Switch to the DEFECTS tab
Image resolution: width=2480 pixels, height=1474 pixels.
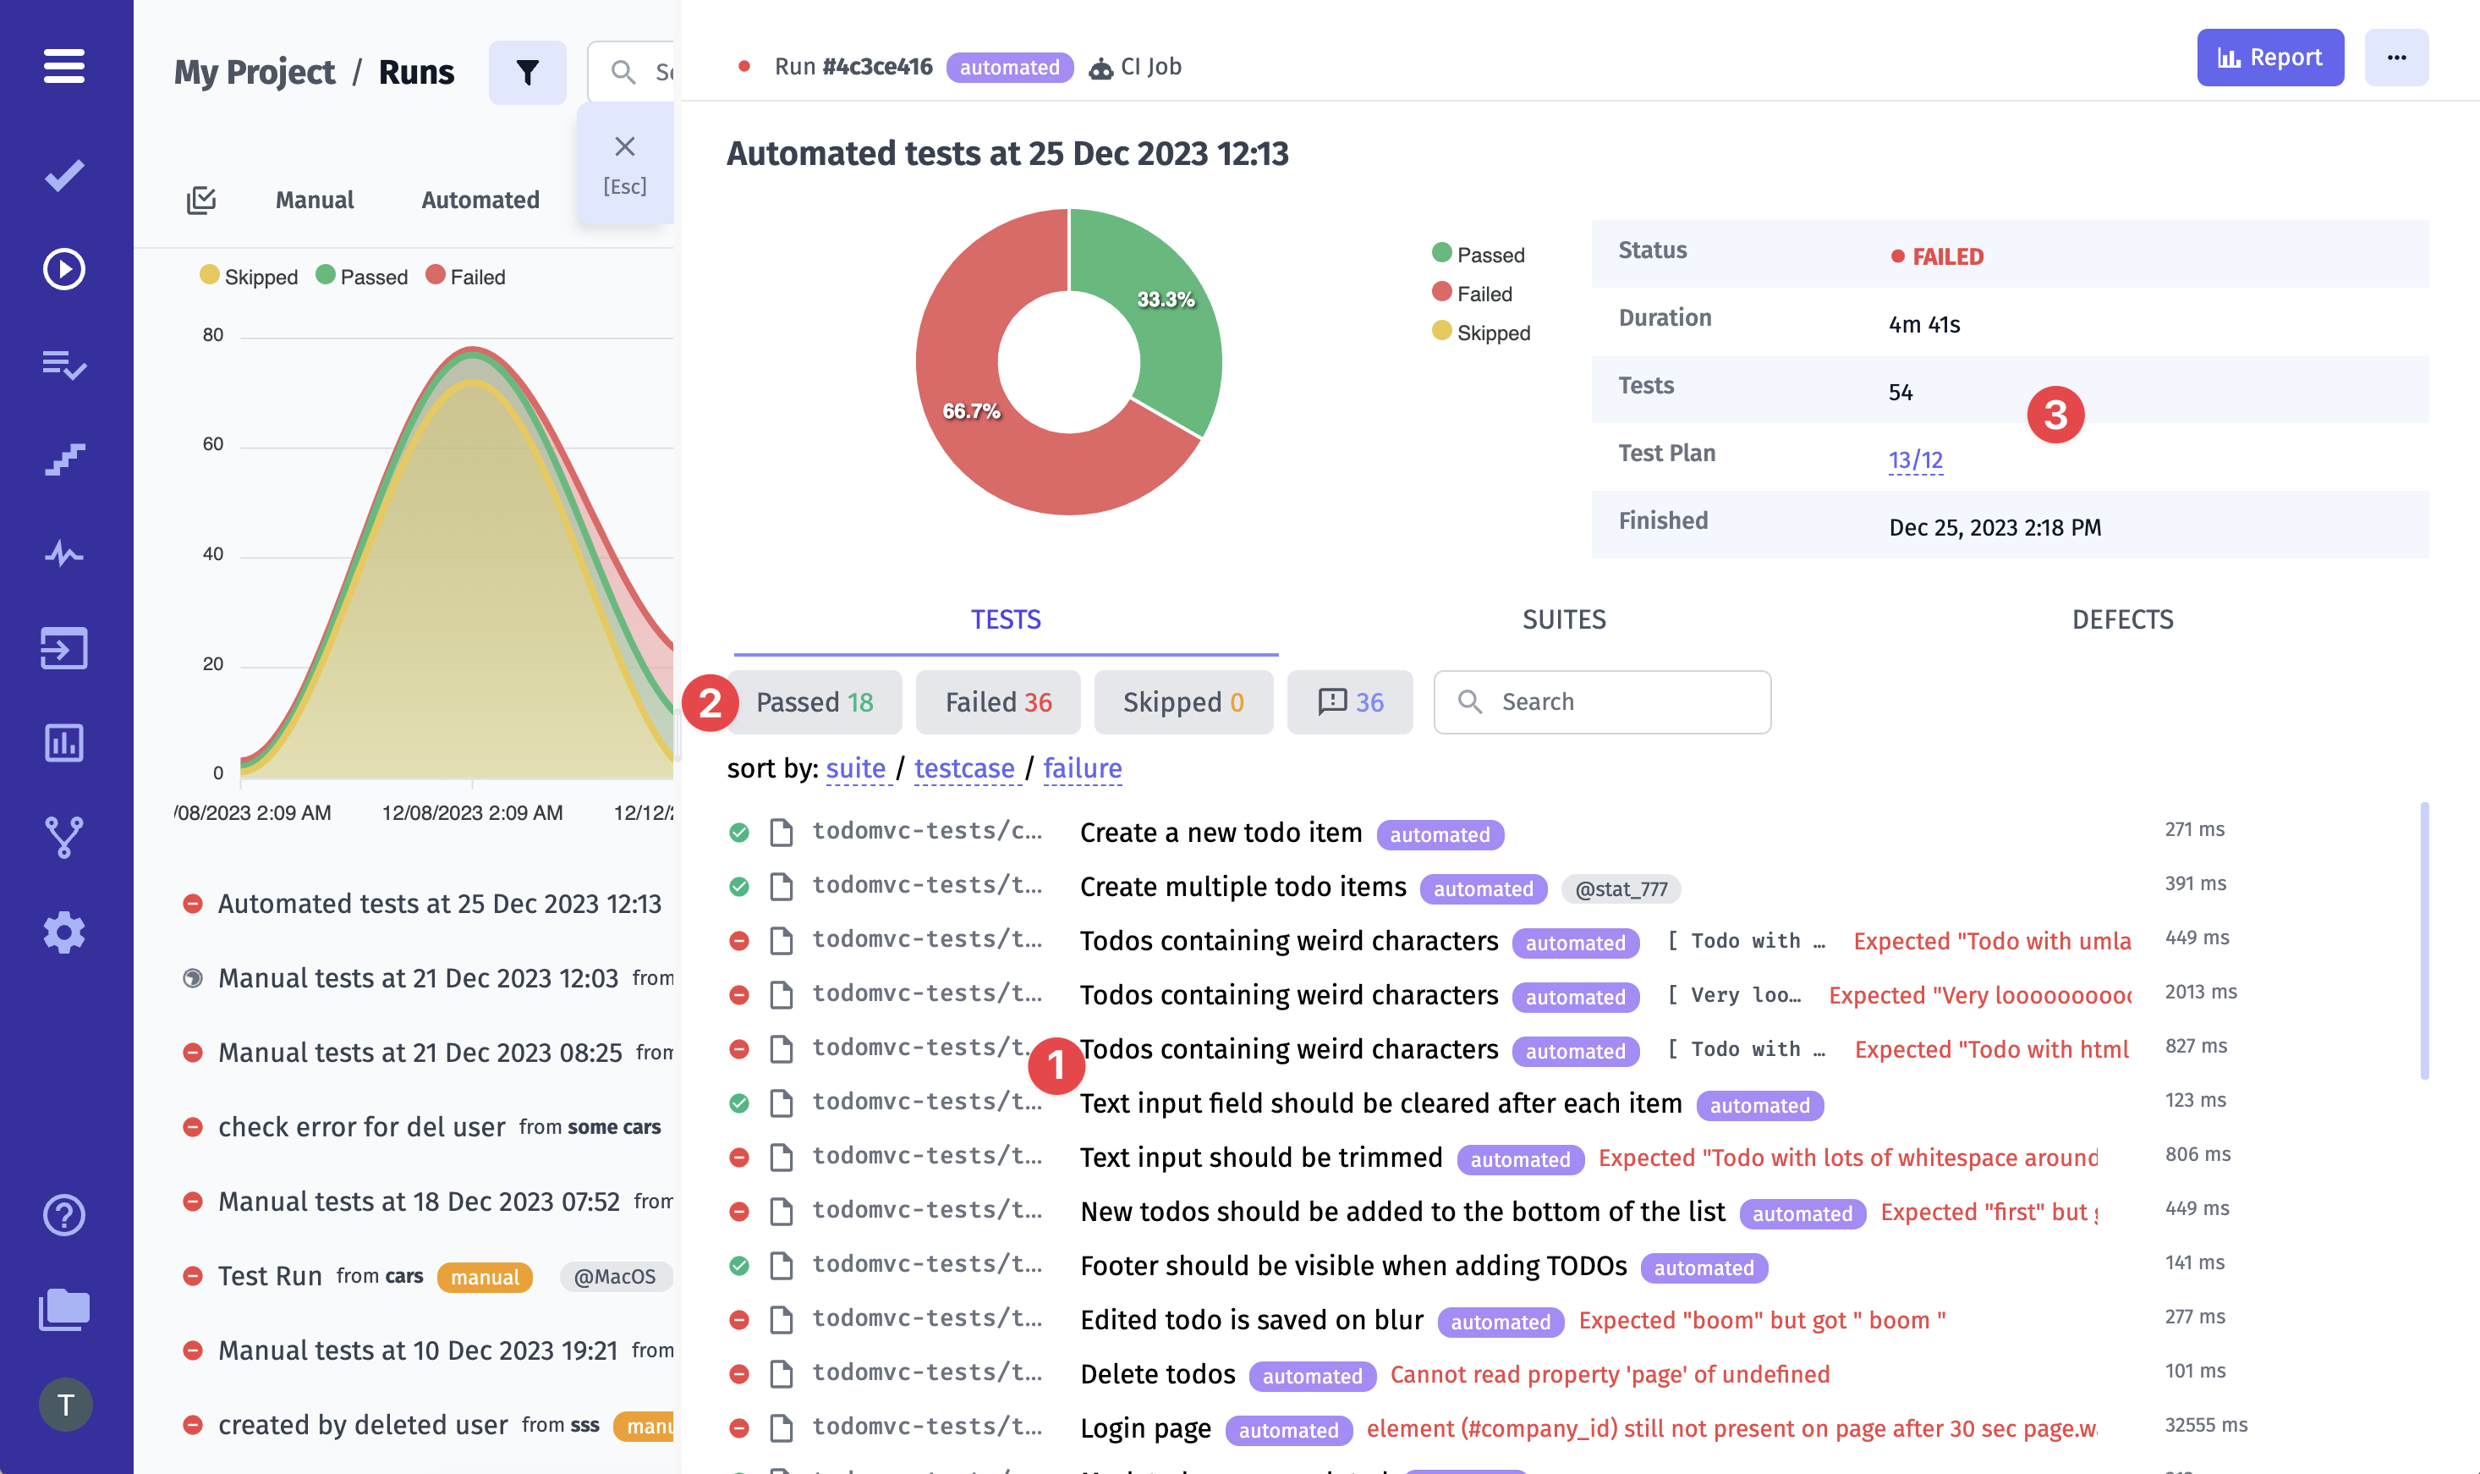(2122, 619)
